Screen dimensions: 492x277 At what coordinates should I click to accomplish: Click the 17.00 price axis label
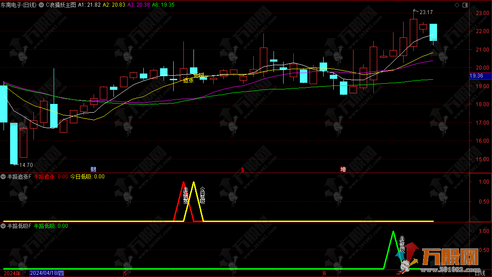click(x=482, y=122)
